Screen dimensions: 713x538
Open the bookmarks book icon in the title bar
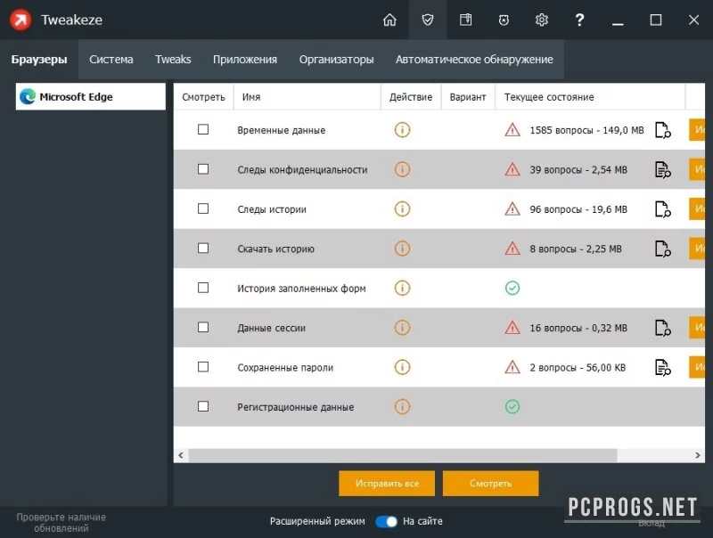coord(465,20)
